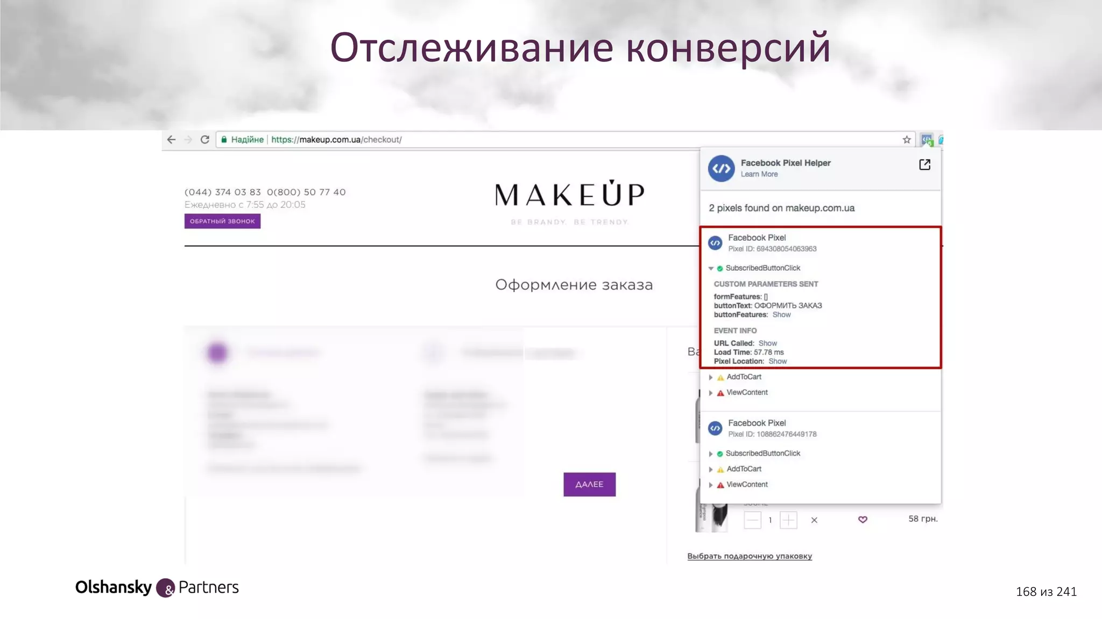Show the Pixel Location value
Screen dimensions: 1102x619
pos(778,362)
